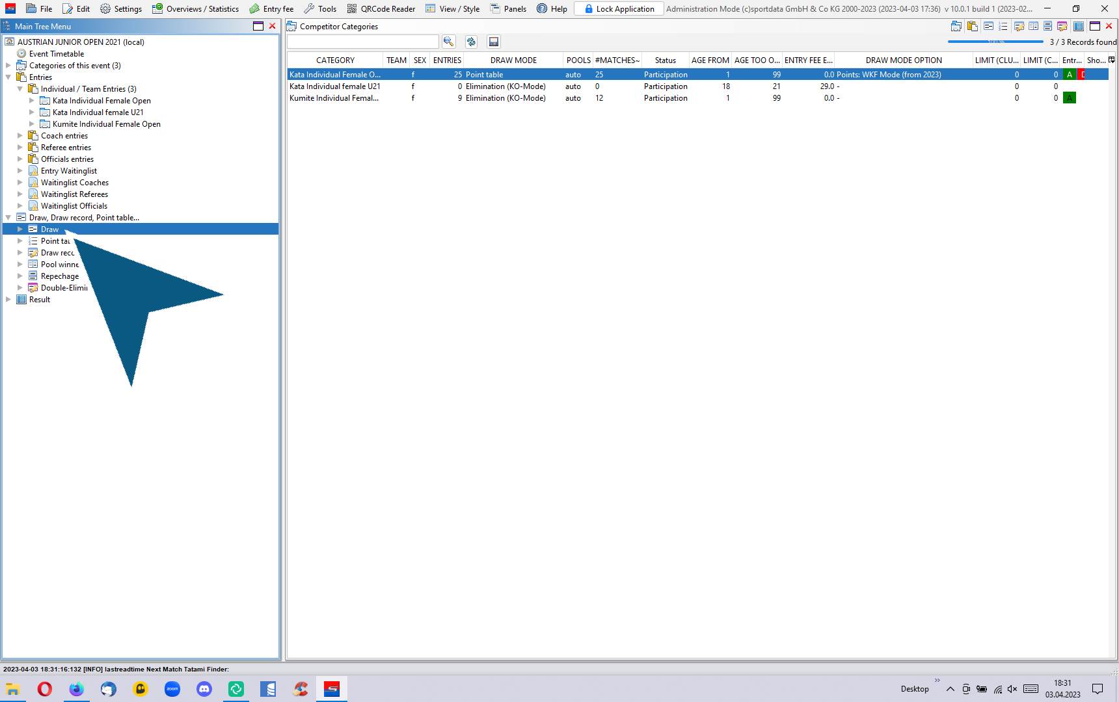Screen dimensions: 1119x702
Task: Click the green A cell in Kumite row
Action: click(x=1069, y=97)
